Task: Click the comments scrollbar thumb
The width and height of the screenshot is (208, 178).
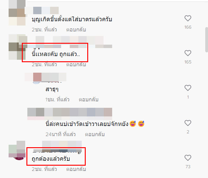Action: tap(206, 40)
